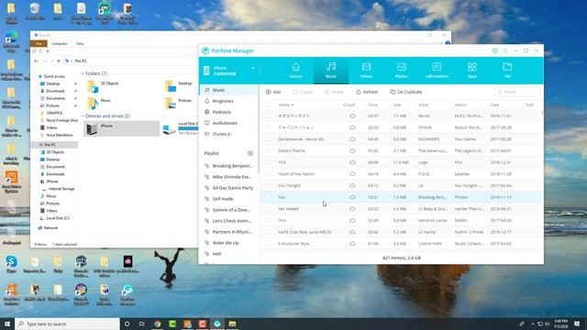Focus the taskbar search box
The image size is (587, 330).
point(67,324)
